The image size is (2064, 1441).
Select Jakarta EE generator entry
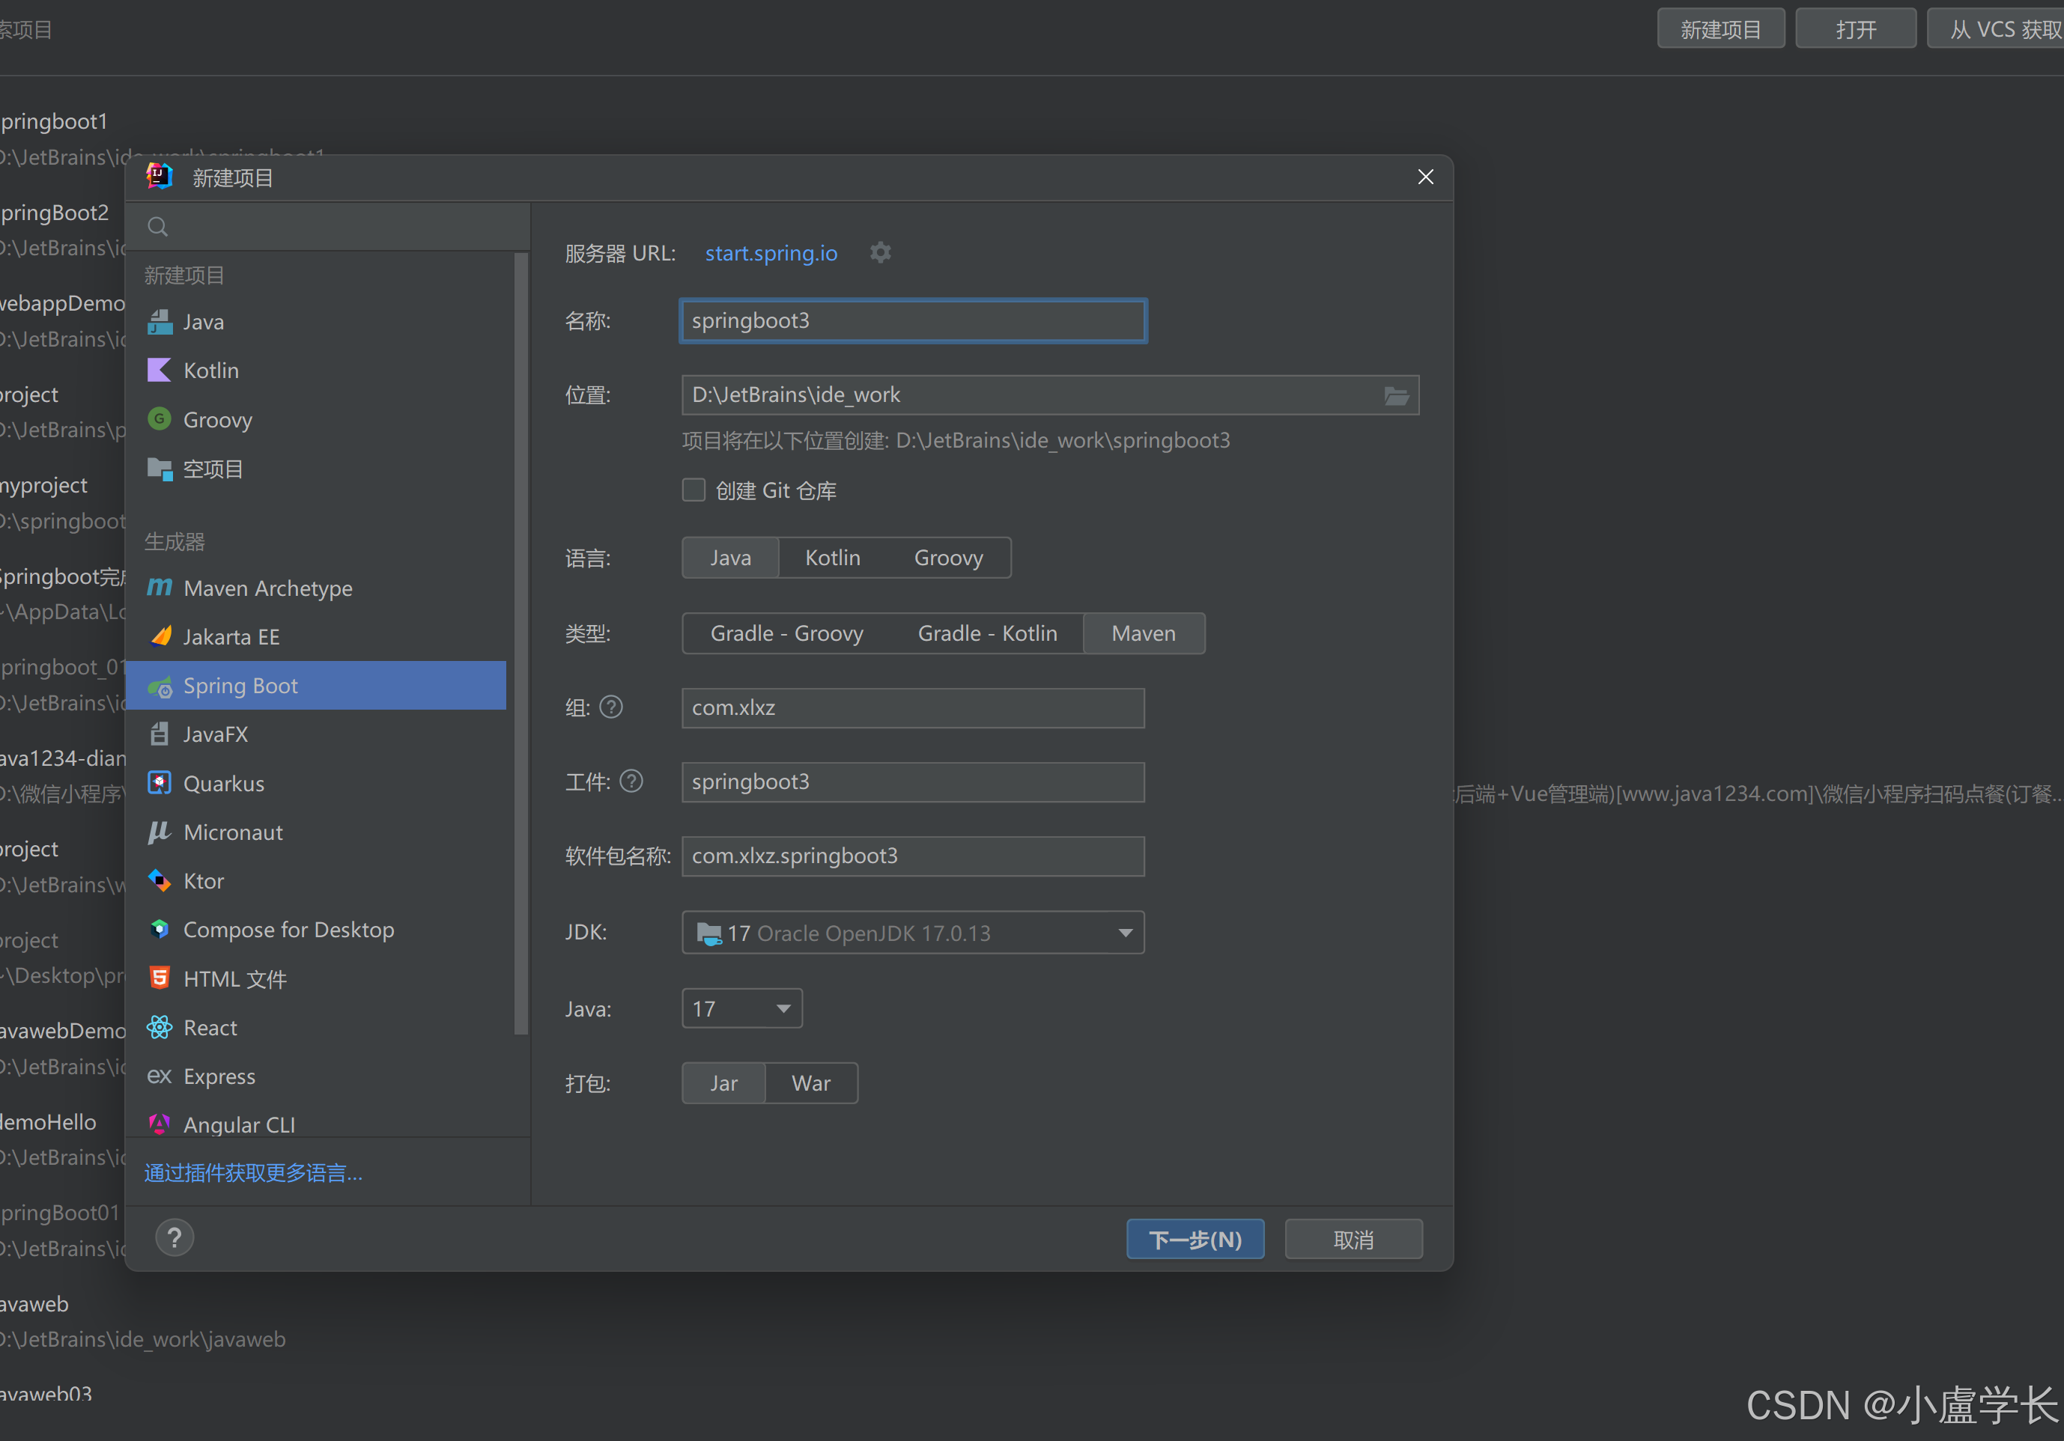tap(315, 637)
